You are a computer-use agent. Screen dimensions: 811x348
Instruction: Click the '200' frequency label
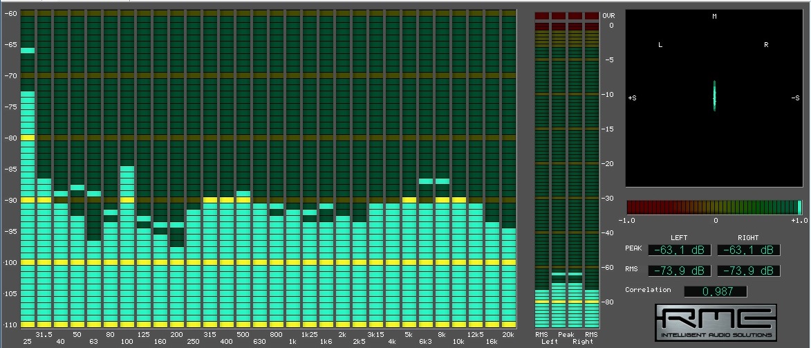coord(176,335)
